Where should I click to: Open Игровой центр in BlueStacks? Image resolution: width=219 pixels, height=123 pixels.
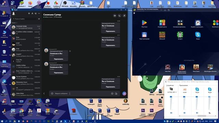tap(162, 24)
